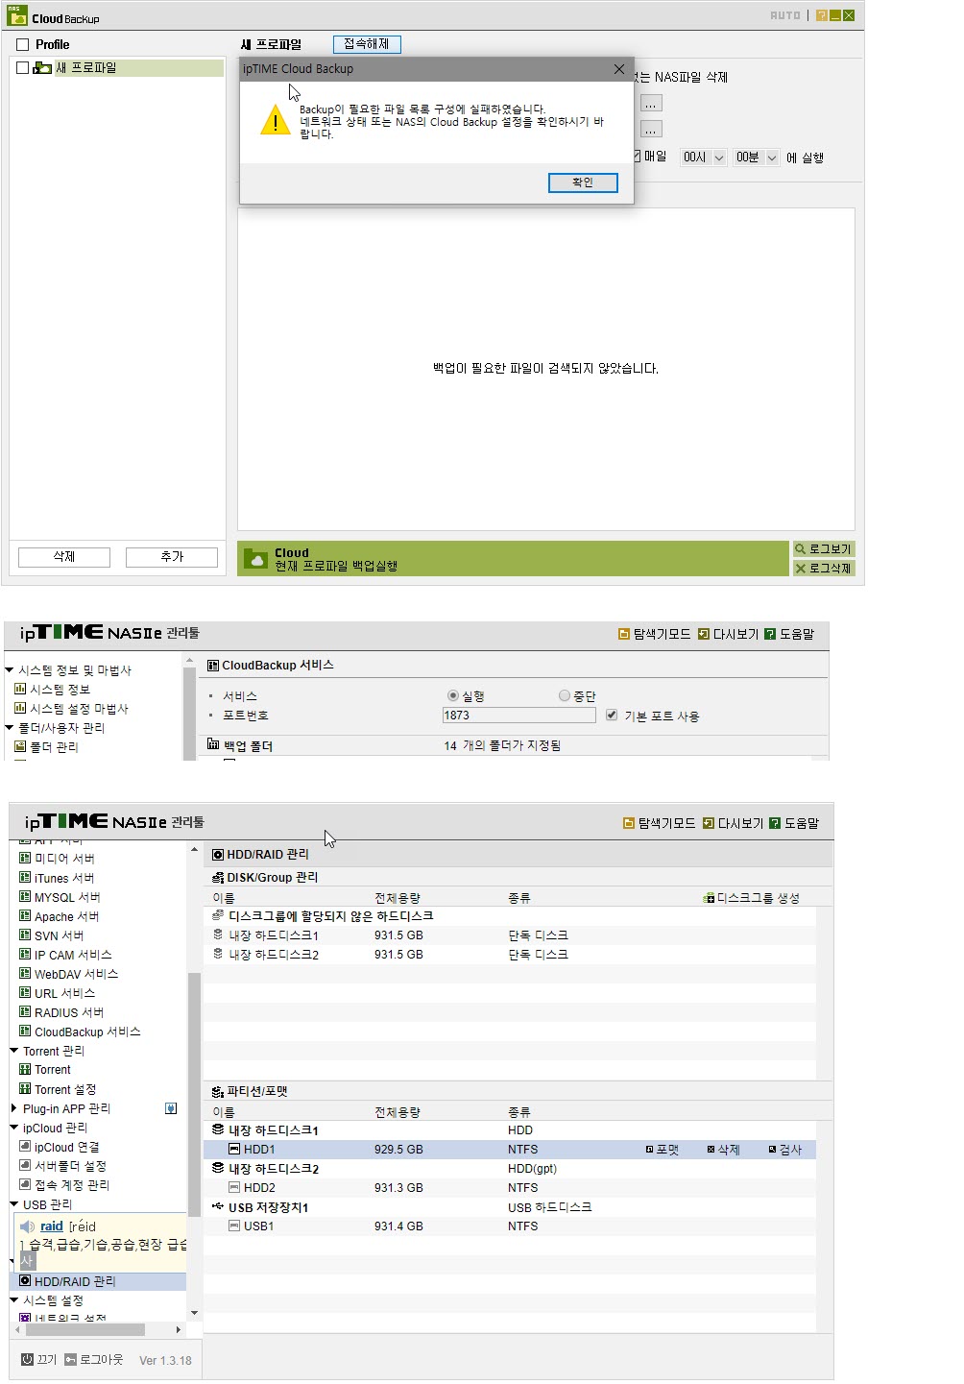Collapse 시스템 정보 및 마법사 tree group
This screenshot has height=1384, width=964.
click(x=10, y=670)
